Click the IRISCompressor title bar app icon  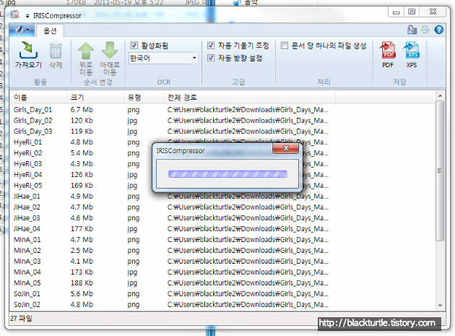point(14,14)
